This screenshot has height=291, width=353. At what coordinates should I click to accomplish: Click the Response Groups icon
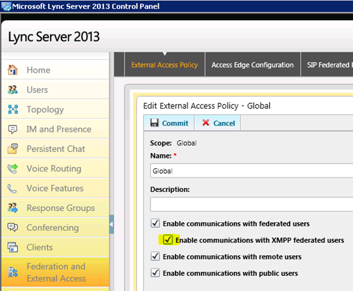12,208
